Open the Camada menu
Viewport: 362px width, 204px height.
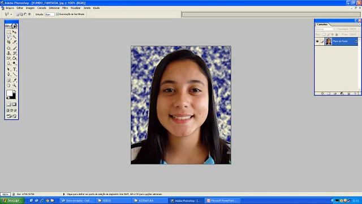(x=41, y=8)
